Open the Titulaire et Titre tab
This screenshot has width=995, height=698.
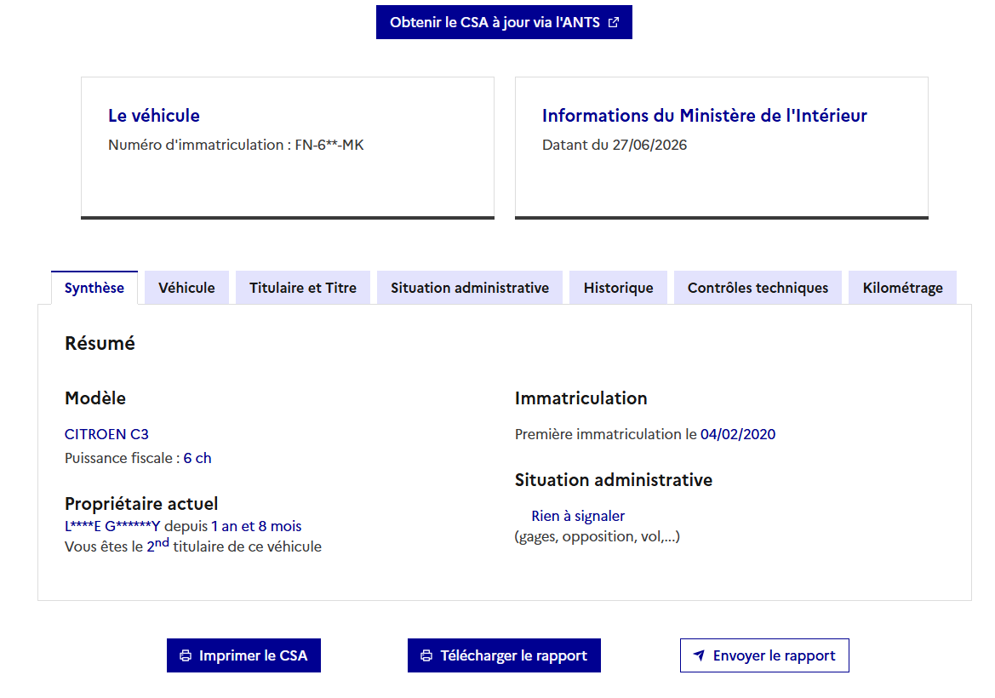[x=303, y=288]
